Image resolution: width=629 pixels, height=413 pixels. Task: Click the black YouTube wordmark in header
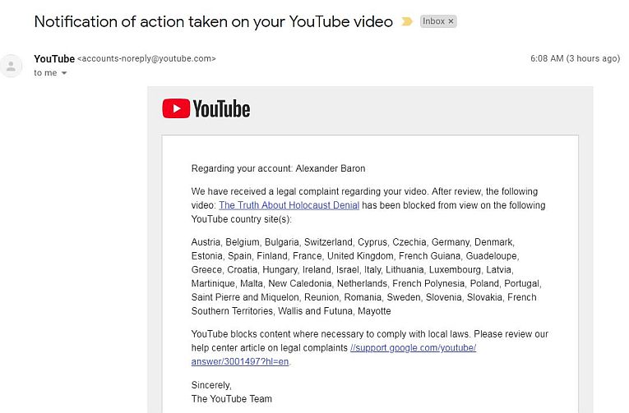tap(221, 108)
